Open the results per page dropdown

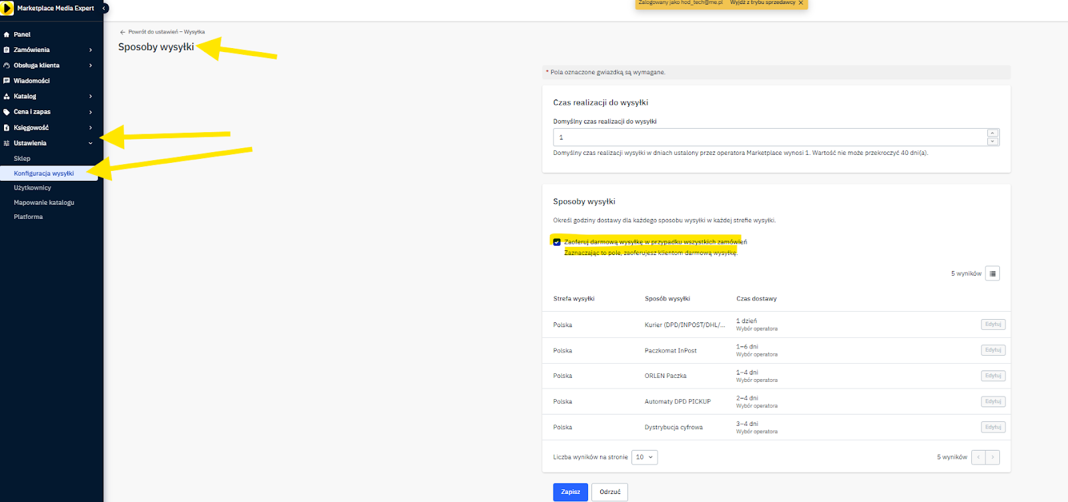644,457
